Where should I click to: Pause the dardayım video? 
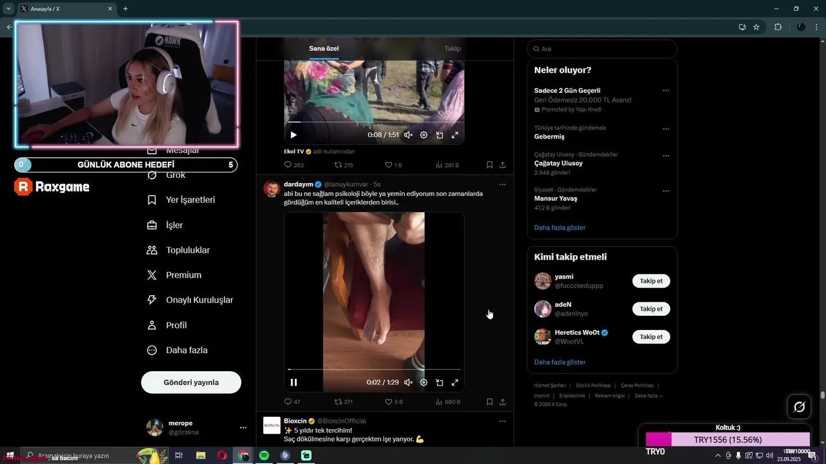pyautogui.click(x=294, y=382)
